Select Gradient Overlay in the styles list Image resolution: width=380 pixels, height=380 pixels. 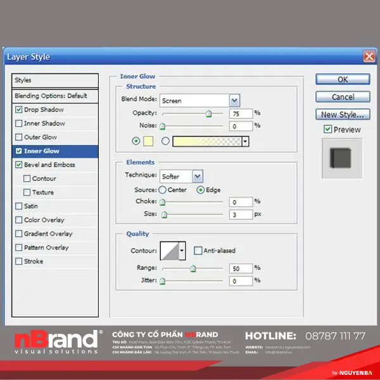point(48,234)
